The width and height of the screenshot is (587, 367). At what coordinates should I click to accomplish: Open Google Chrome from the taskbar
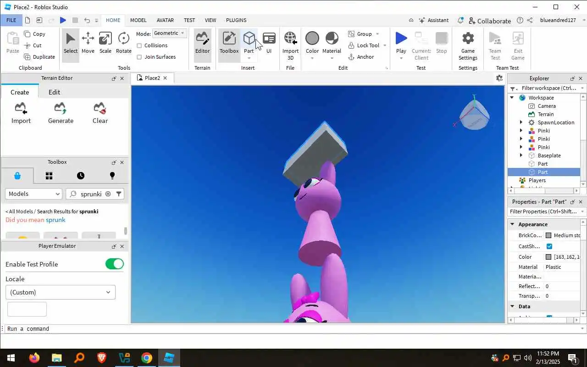point(147,358)
